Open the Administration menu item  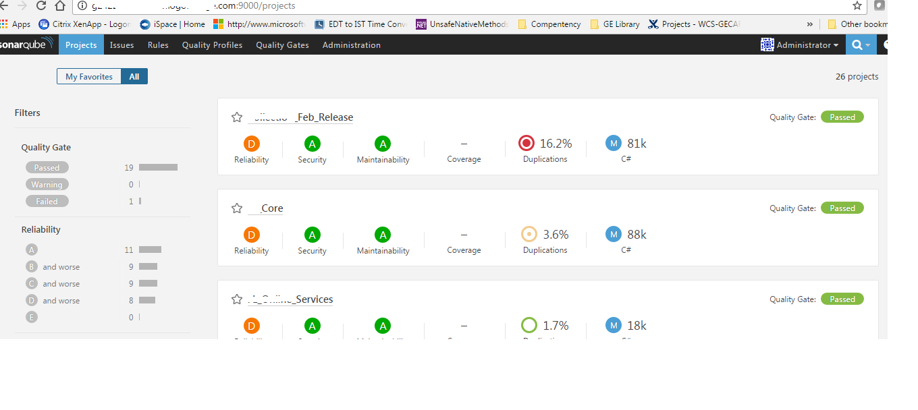[352, 45]
